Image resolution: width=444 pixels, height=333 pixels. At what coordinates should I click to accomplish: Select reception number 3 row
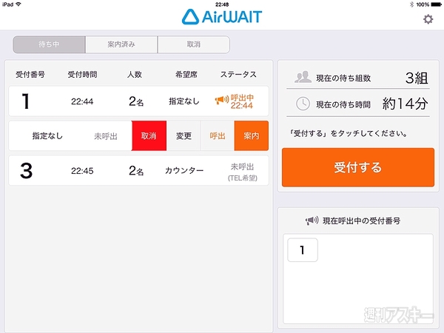(139, 170)
